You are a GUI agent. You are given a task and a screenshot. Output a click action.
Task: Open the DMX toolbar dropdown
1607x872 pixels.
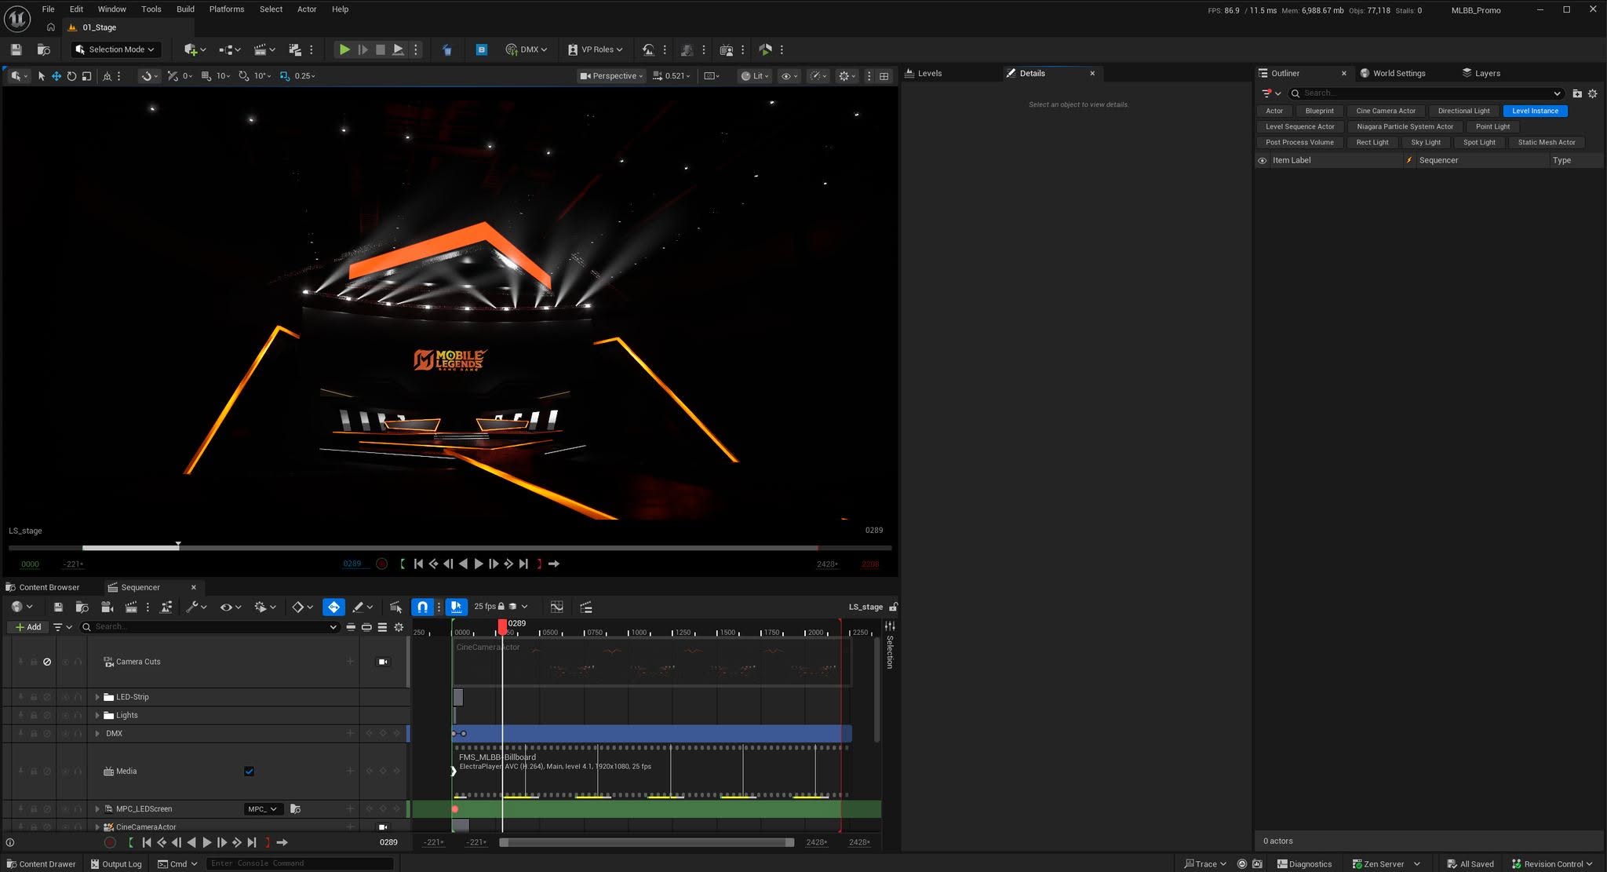click(x=527, y=49)
